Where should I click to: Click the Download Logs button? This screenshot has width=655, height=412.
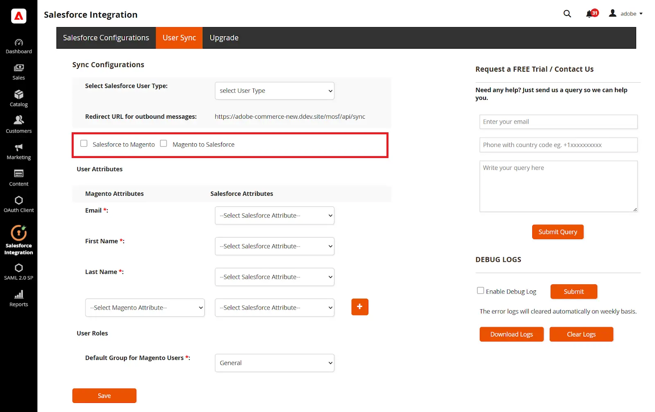[x=512, y=334]
